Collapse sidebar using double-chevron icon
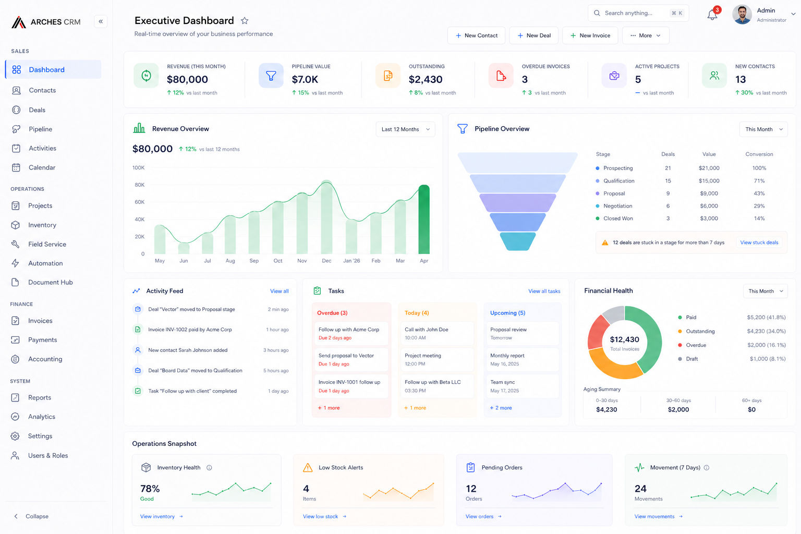This screenshot has height=534, width=801. click(x=101, y=21)
